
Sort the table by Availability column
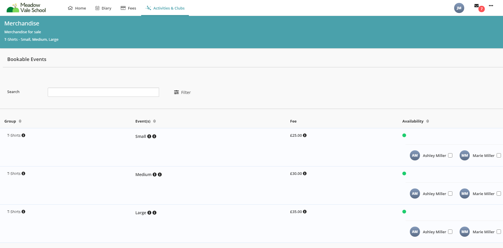[x=428, y=121]
